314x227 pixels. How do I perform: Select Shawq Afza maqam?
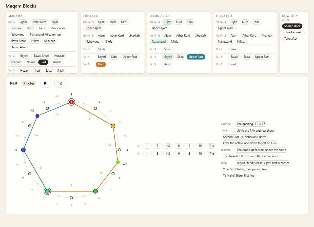pyautogui.click(x=18, y=47)
